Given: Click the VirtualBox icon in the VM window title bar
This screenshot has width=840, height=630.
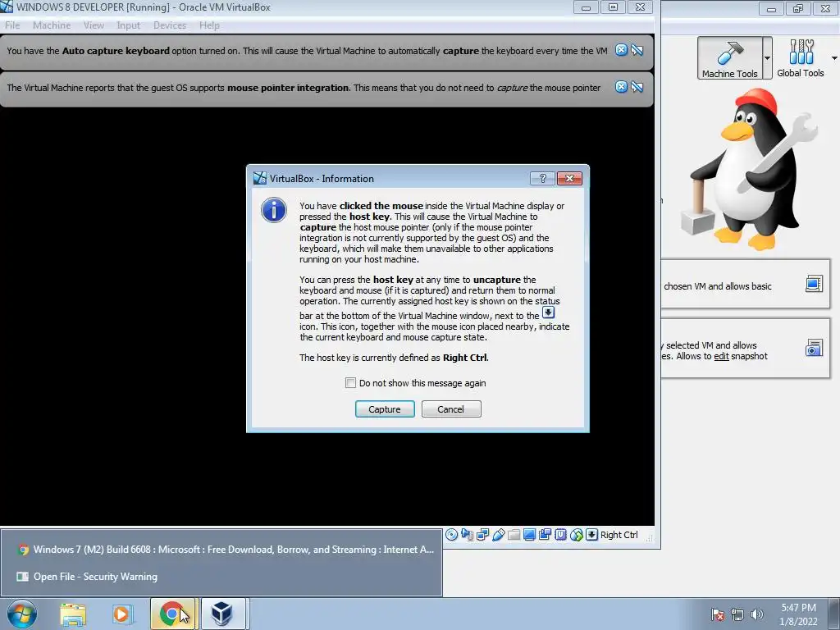Looking at the screenshot, I should click(7, 7).
